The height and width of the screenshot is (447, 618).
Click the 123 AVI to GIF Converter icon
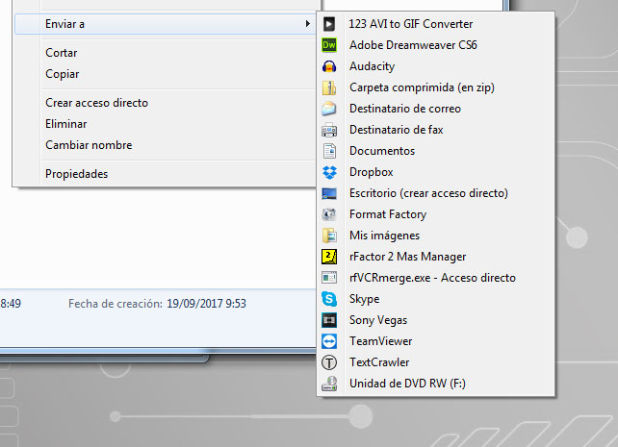(x=329, y=24)
